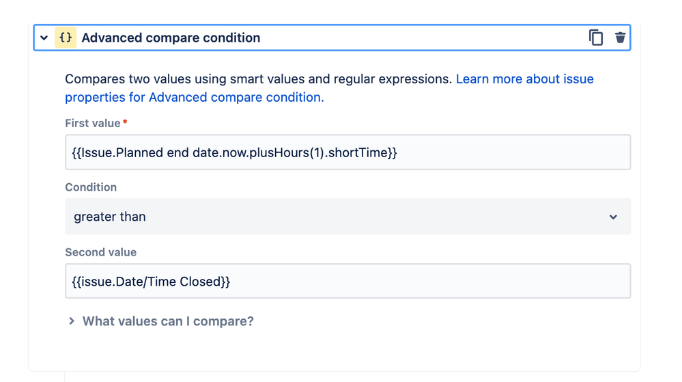Delete the condition using the trash icon
Image resolution: width=682 pixels, height=382 pixels.
click(621, 38)
